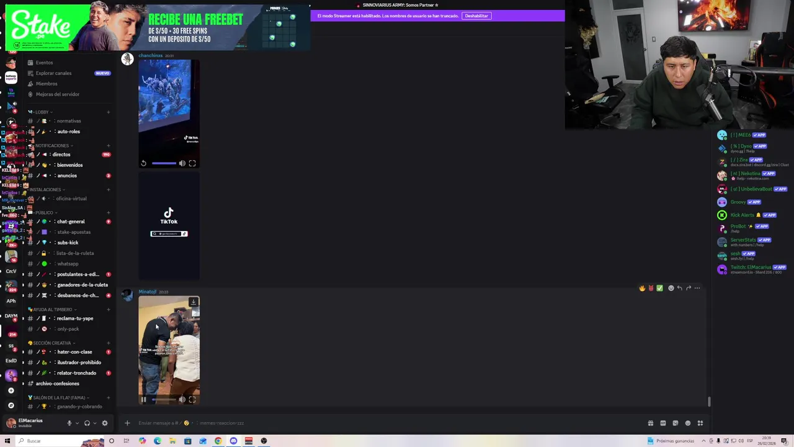Screen dimensions: 794x447
Task: Toggle microphone mute in user panel
Action: click(x=69, y=423)
